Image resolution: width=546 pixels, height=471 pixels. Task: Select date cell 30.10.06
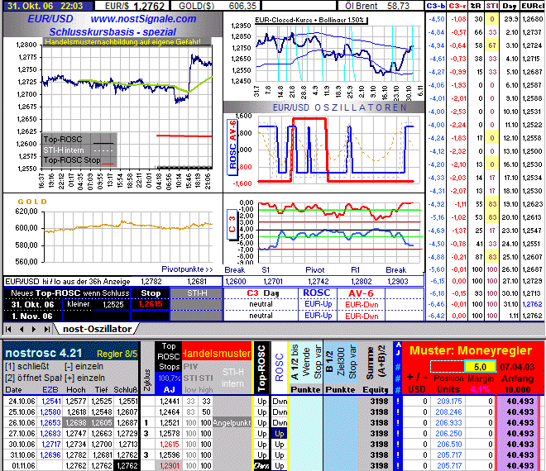(22, 445)
